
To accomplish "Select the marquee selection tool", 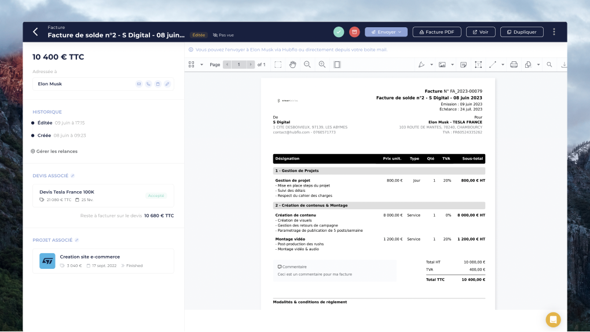I will click(278, 65).
